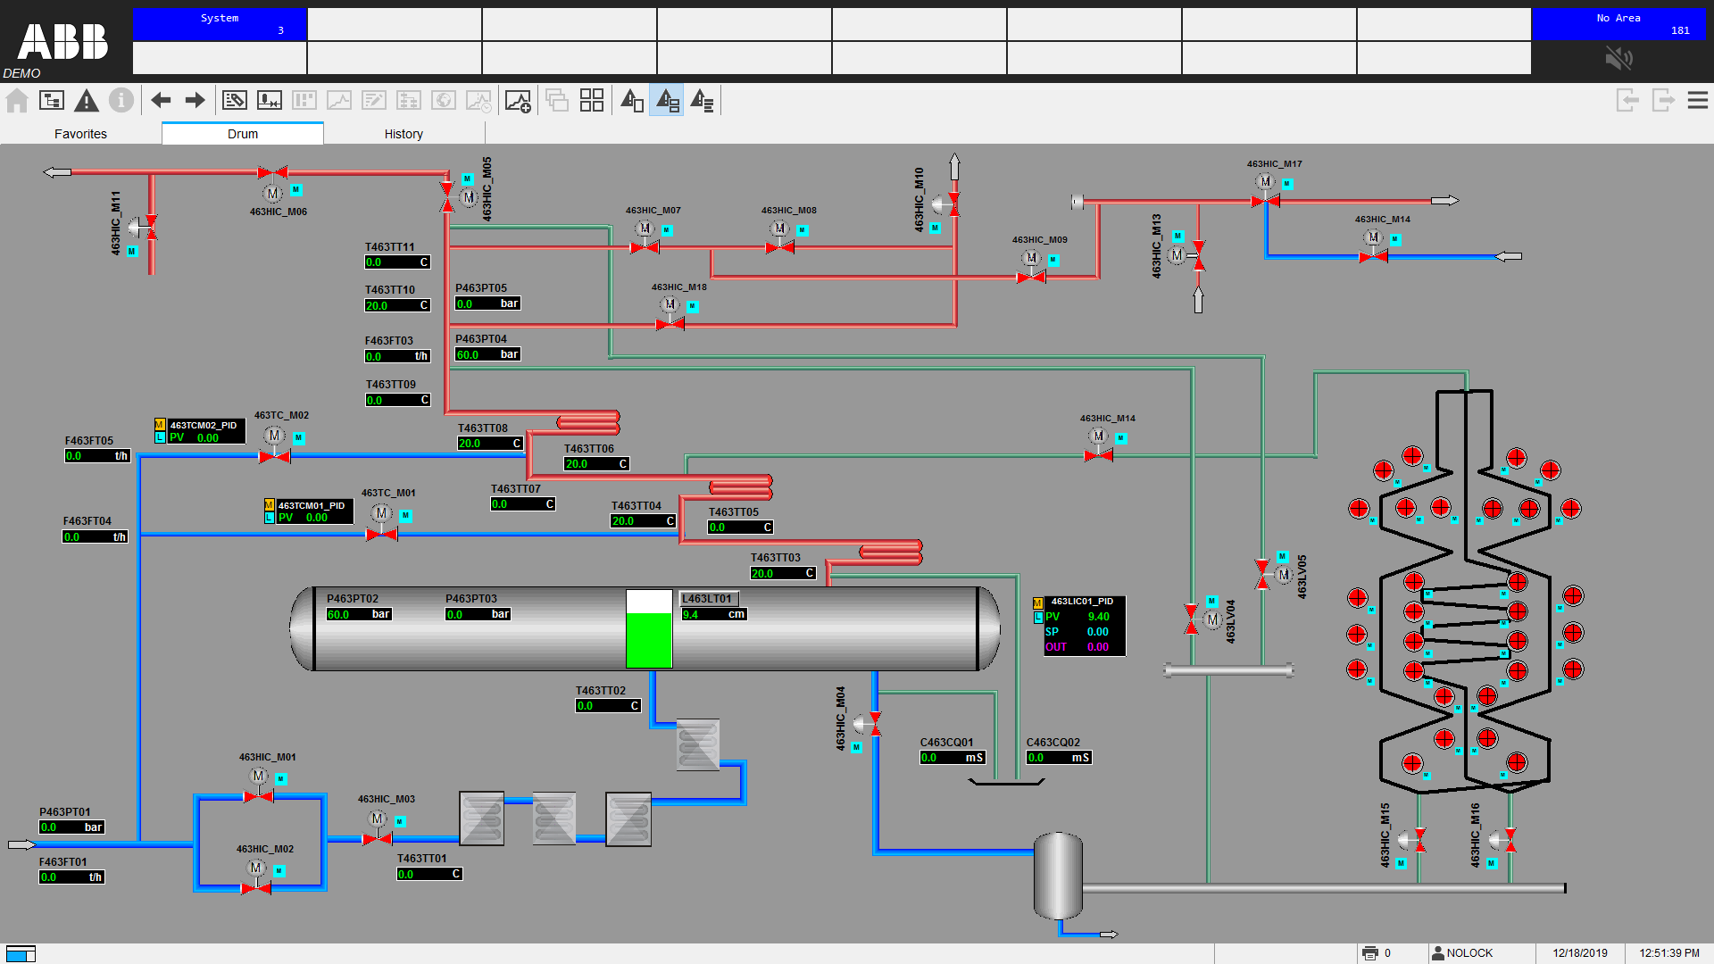Open the 463LIC01_PID controller faceplate
The image size is (1714, 964).
1083,625
